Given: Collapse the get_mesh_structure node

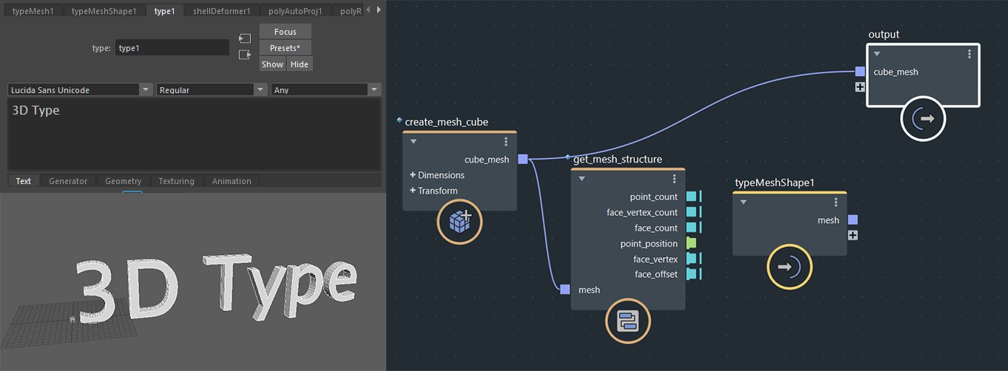Looking at the screenshot, I should tap(582, 179).
